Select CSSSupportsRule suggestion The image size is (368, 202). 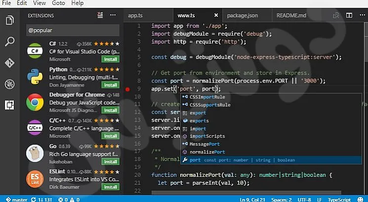(271, 105)
